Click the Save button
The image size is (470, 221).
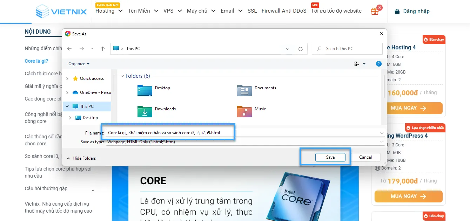point(330,157)
